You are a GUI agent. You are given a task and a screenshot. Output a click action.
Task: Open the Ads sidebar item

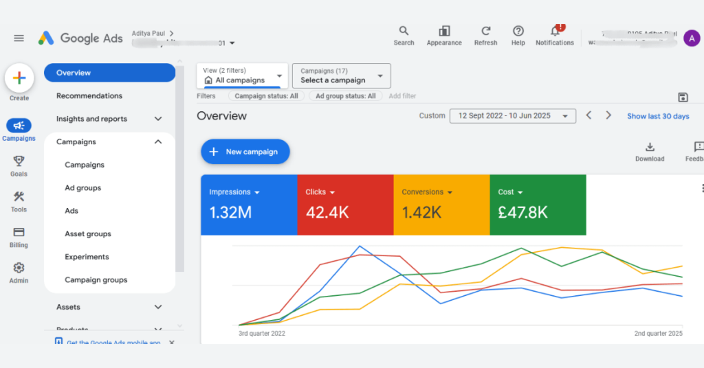coord(71,211)
